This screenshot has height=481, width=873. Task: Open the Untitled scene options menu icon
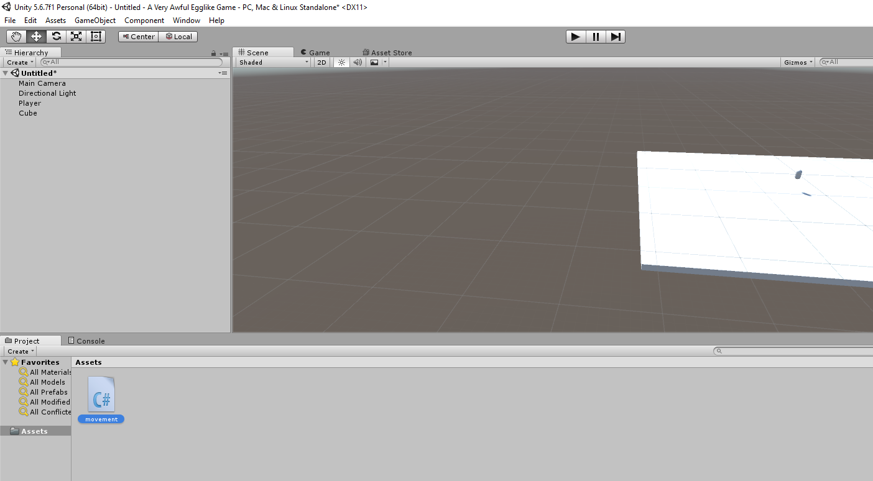223,73
